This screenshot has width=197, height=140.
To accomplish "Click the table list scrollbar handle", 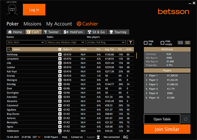I will tap(136, 56).
